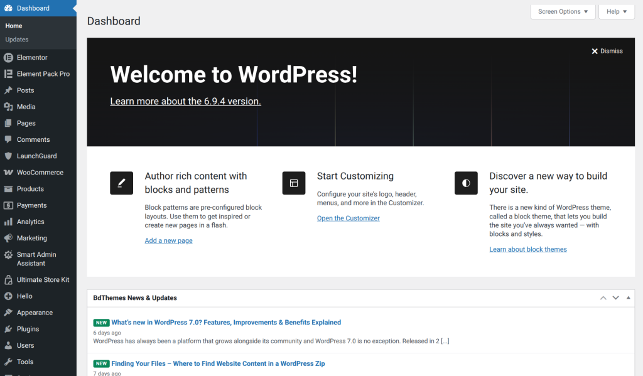Screen dimensions: 643x376
Task: Open the Marketing menu label
Action: [31, 239]
